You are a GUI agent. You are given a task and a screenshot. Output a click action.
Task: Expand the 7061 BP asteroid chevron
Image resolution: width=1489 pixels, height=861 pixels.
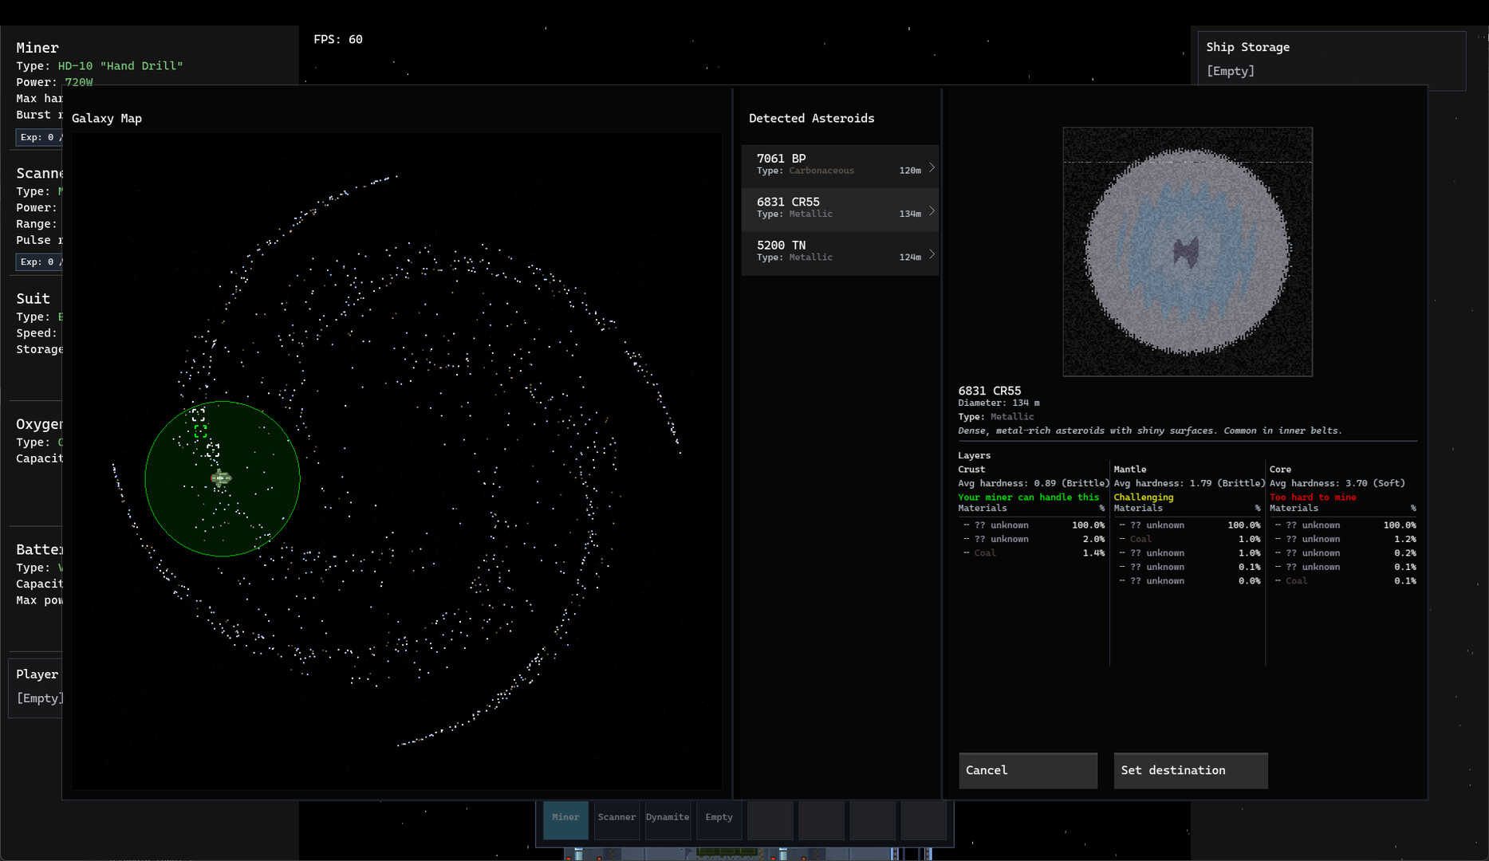tap(931, 167)
